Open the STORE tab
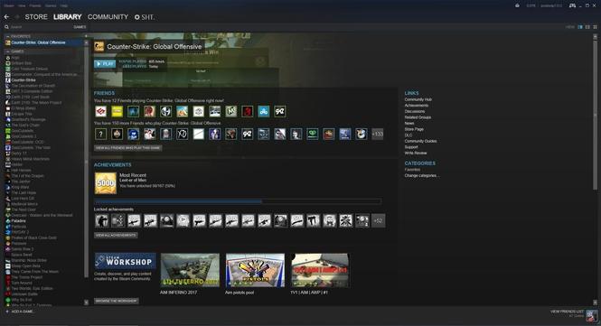 (36, 17)
